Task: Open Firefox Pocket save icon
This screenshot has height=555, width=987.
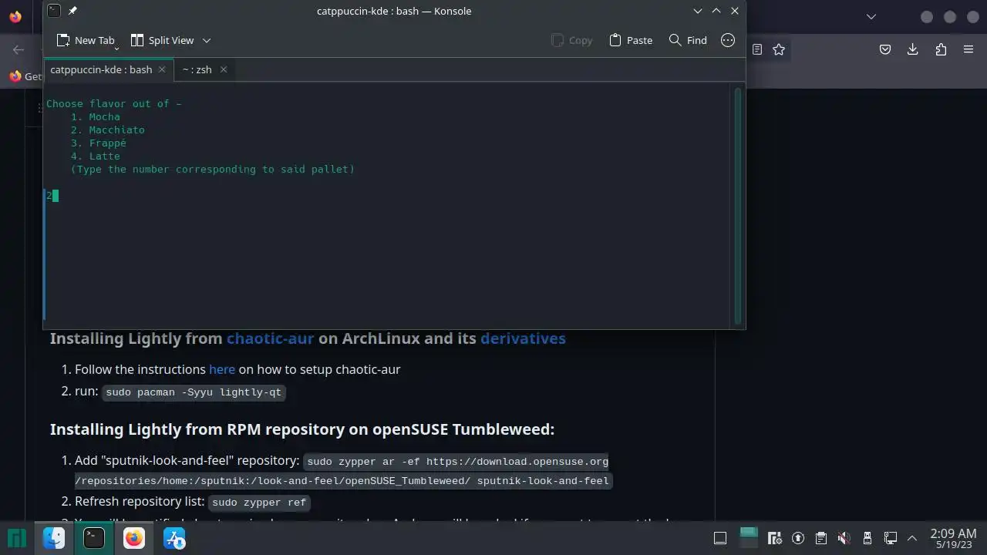Action: tap(885, 49)
